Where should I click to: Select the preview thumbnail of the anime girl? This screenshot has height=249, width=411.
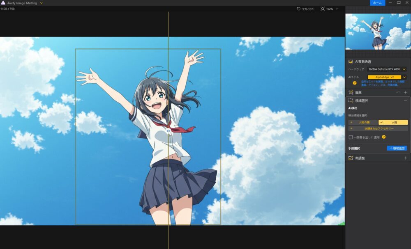[378, 32]
